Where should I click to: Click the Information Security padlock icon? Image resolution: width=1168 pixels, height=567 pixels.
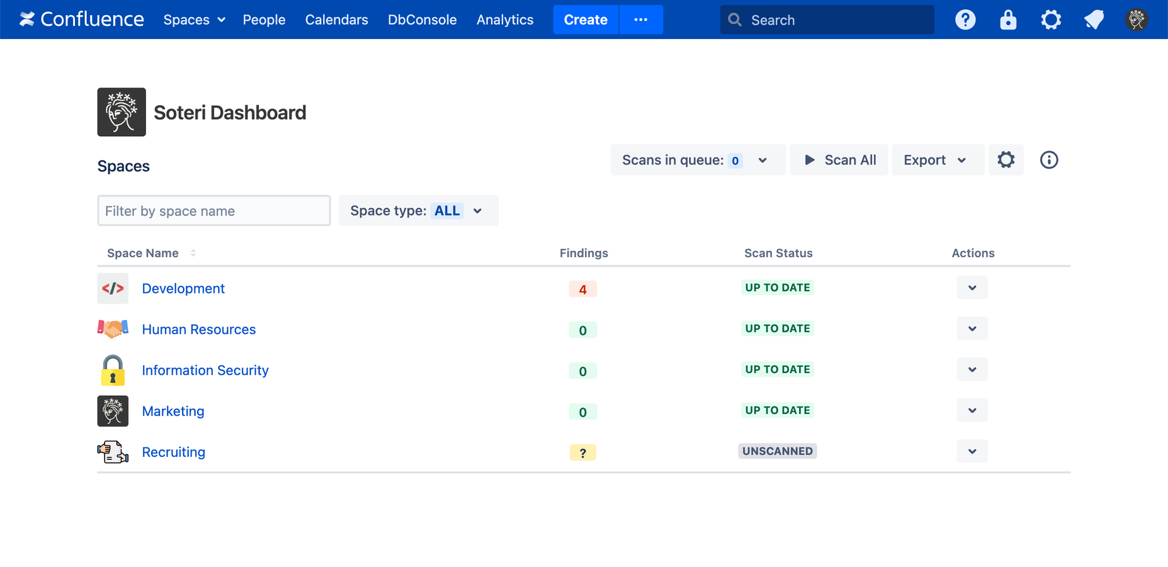pyautogui.click(x=113, y=370)
